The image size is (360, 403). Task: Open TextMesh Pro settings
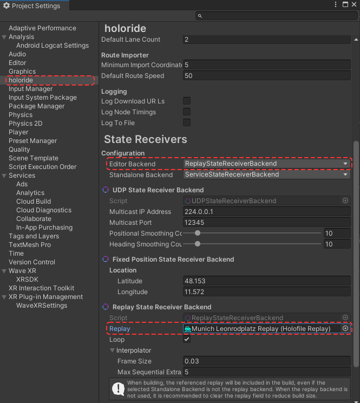pos(30,245)
